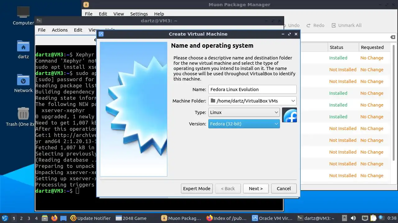Viewport: 398px width, 223px height.
Task: Open the volume control in the system tray
Action: [x=353, y=218]
